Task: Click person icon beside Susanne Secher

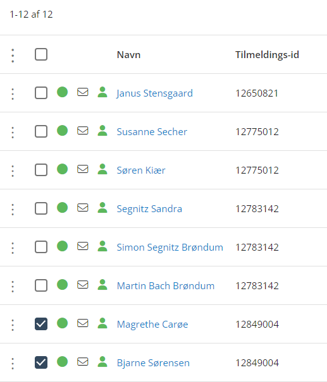Action: (x=102, y=131)
